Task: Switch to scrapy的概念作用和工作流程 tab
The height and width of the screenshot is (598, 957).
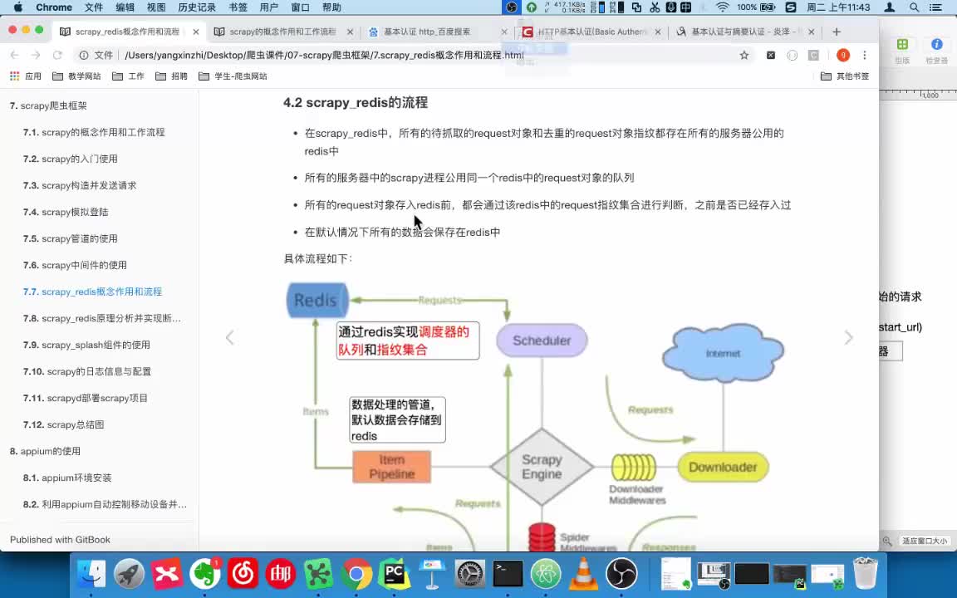Action: coord(282,32)
